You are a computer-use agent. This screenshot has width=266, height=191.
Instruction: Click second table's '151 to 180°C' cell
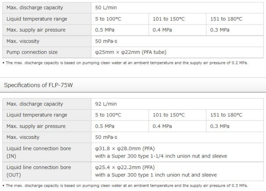point(226,115)
